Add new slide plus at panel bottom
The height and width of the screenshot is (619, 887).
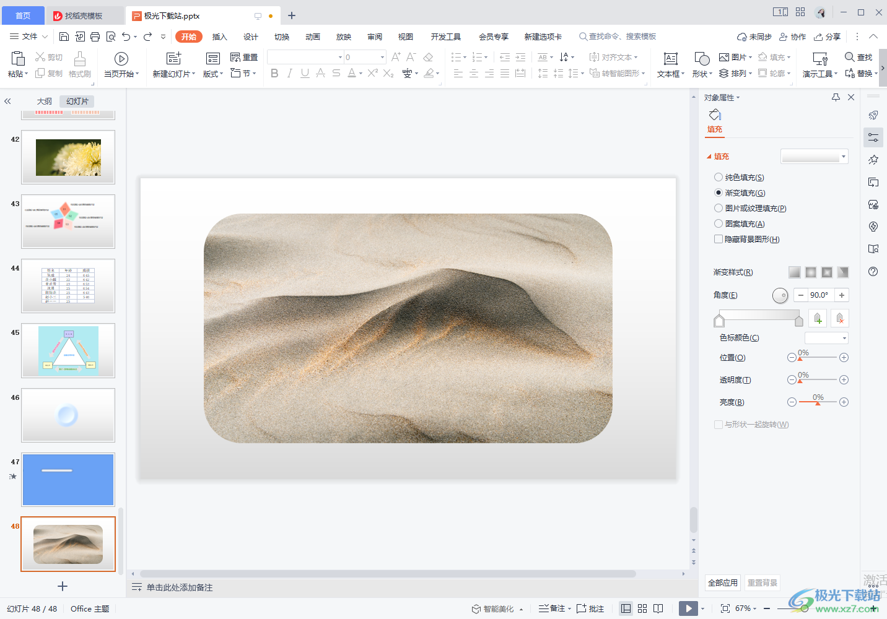63,586
